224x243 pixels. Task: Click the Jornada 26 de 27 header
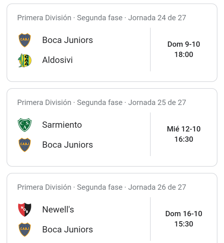(157, 187)
